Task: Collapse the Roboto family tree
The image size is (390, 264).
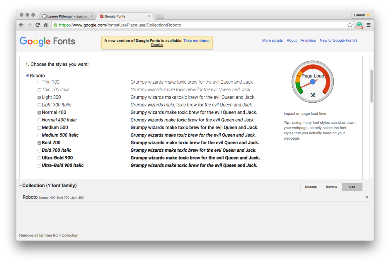Action: pyautogui.click(x=28, y=76)
